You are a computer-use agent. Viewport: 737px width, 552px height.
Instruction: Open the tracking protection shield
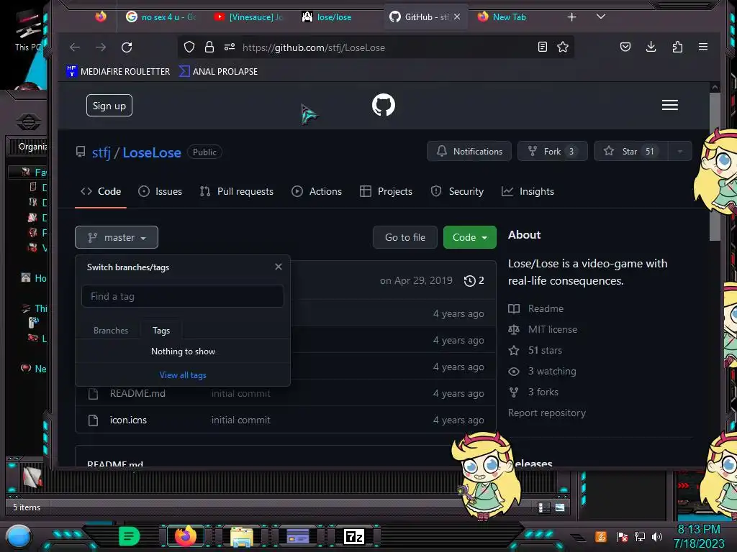coord(189,47)
